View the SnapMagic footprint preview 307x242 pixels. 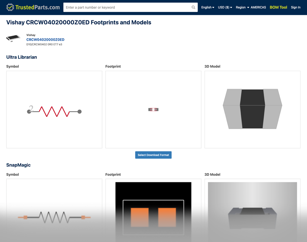153,210
